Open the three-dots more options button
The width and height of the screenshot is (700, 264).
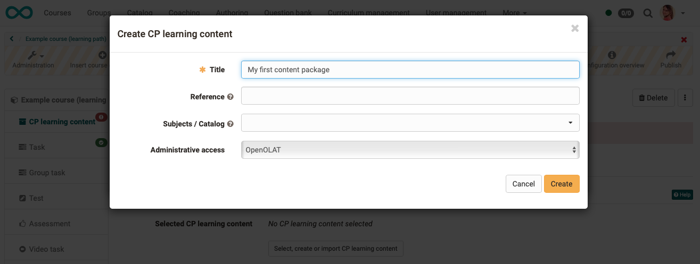point(685,98)
